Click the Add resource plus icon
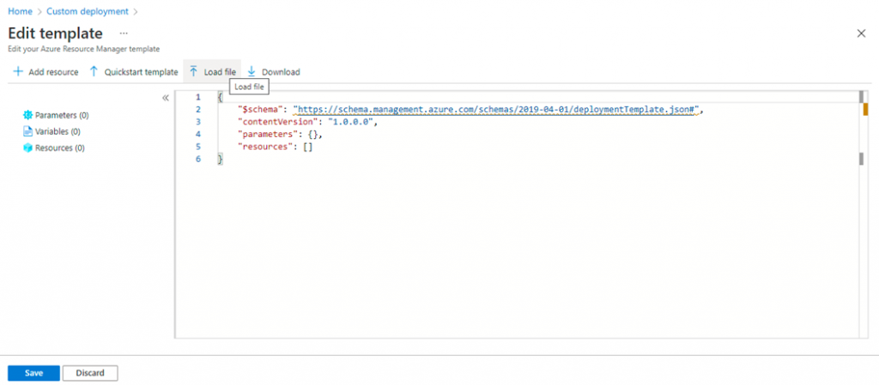 [x=18, y=72]
